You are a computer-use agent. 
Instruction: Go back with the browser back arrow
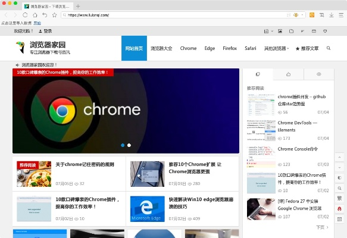[x=6, y=15]
